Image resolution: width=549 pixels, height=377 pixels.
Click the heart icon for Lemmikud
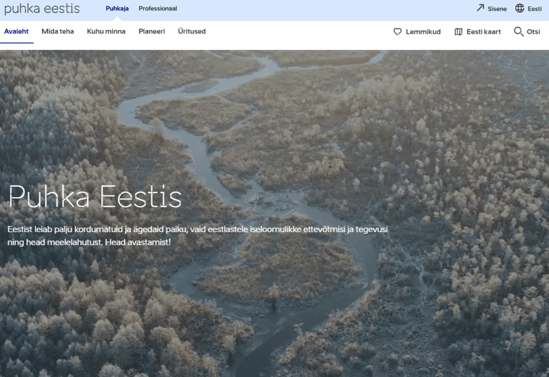398,32
